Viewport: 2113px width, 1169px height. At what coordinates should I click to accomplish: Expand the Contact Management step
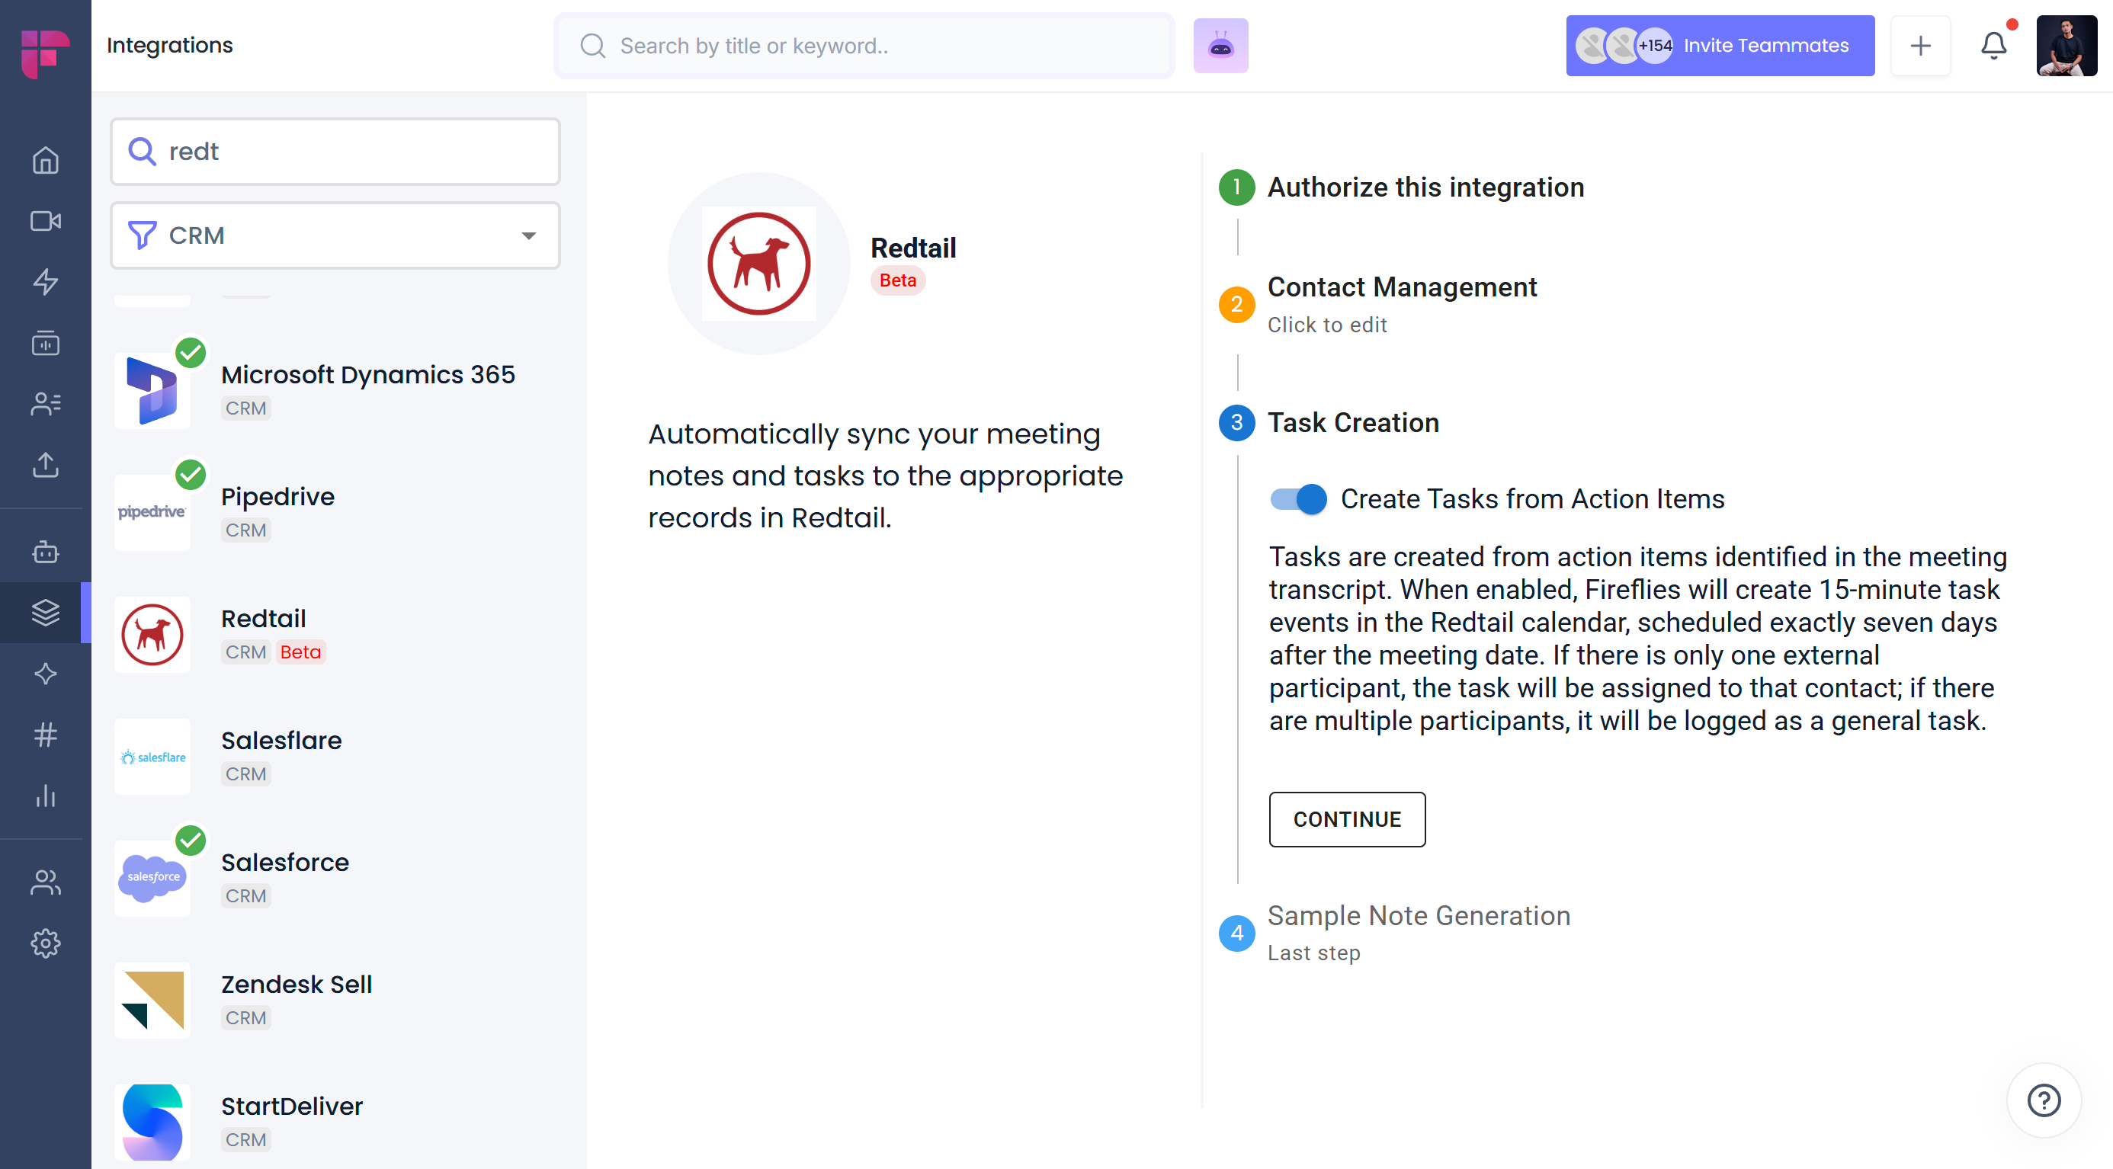coord(1402,288)
